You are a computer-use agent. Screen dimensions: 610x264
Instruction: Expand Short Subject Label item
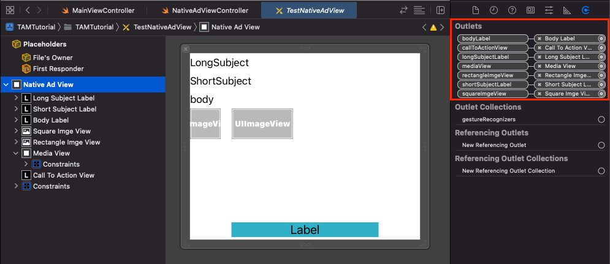(16, 109)
